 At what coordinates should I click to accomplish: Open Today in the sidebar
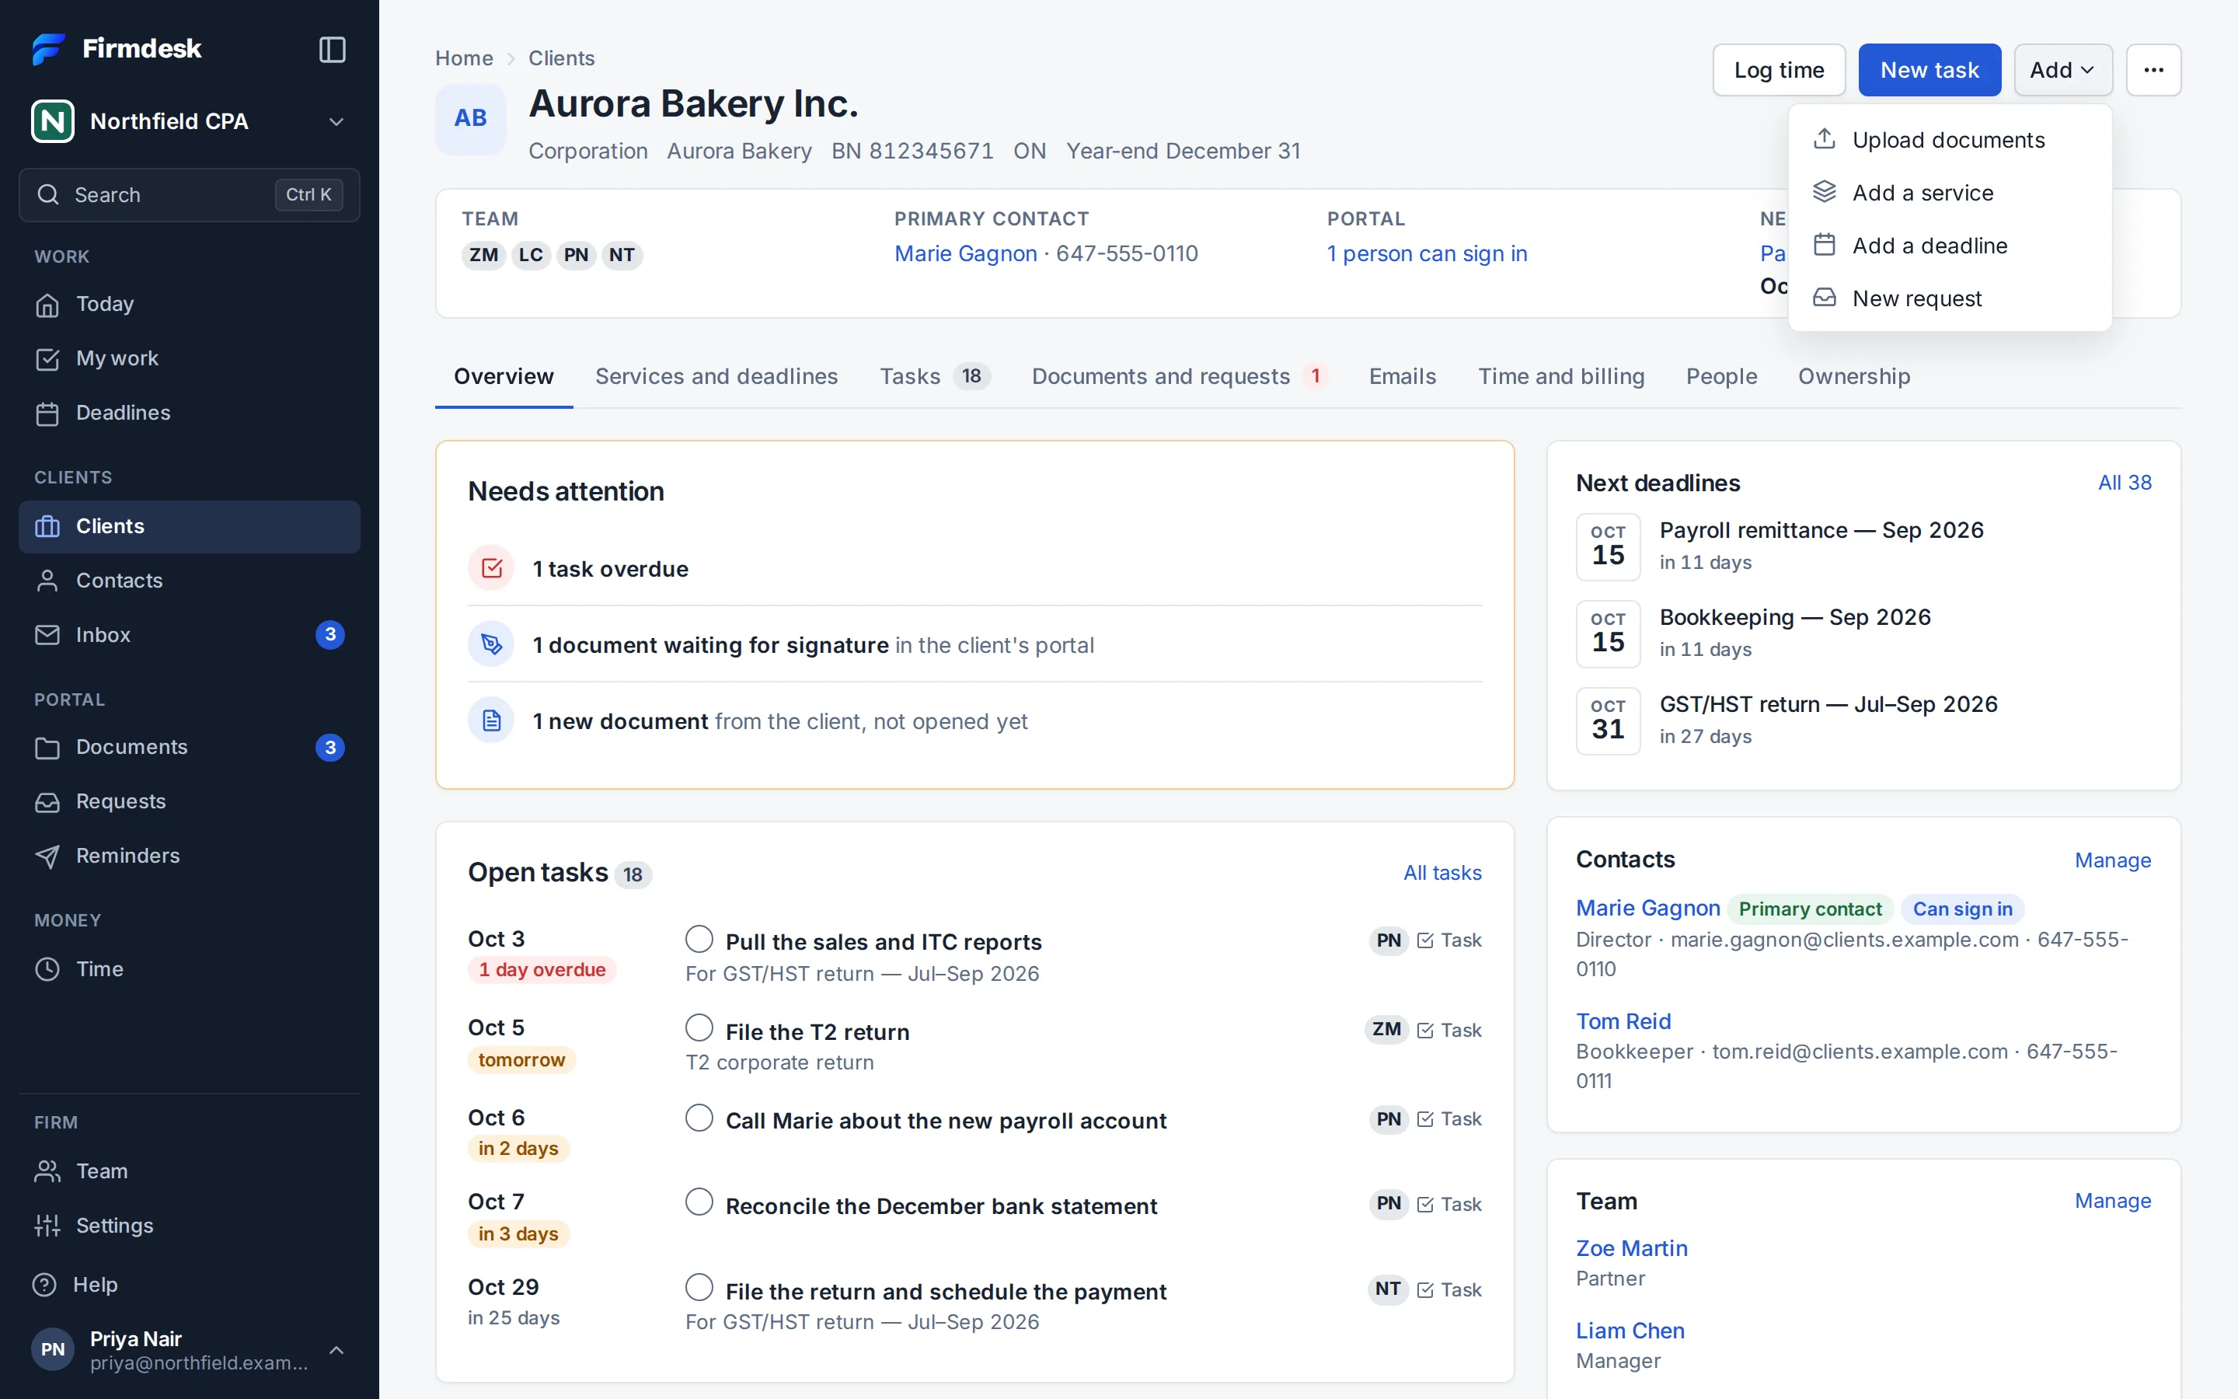189,305
